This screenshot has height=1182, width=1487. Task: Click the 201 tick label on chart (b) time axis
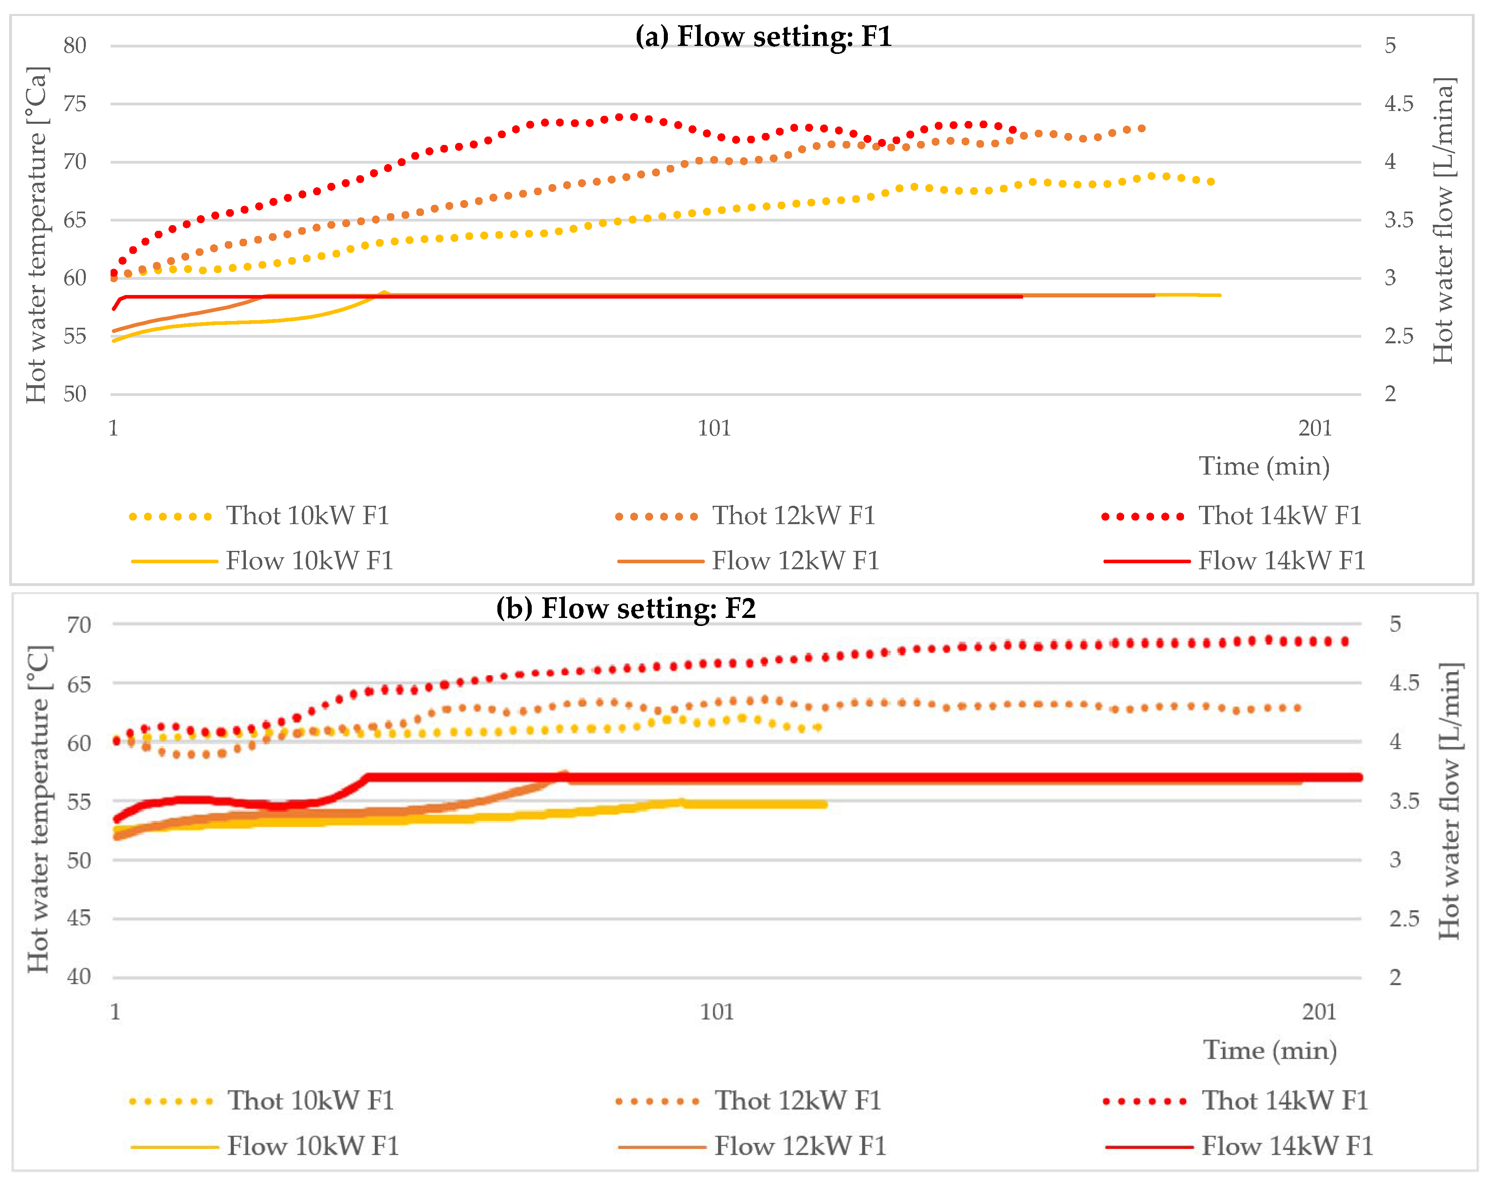(1319, 1012)
